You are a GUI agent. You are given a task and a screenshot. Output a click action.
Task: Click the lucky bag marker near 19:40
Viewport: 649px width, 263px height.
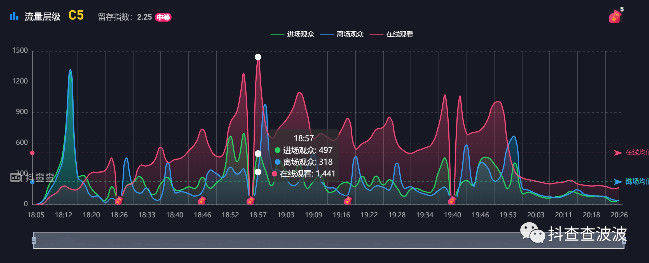point(452,200)
